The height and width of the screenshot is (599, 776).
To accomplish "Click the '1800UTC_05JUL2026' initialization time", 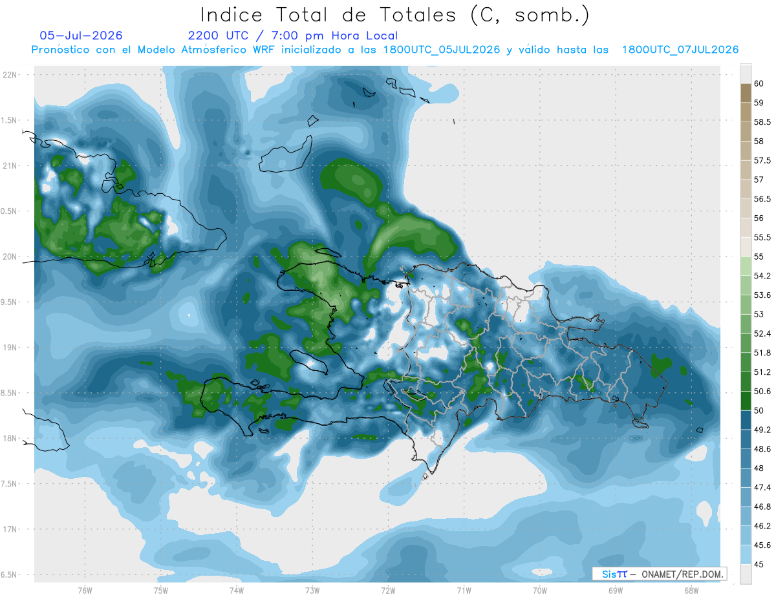I will click(442, 50).
